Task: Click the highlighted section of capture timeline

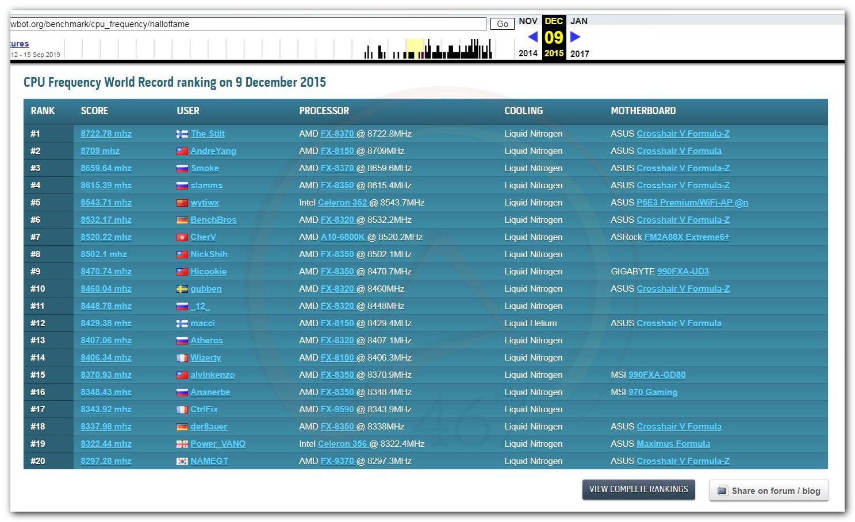Action: pyautogui.click(x=415, y=49)
